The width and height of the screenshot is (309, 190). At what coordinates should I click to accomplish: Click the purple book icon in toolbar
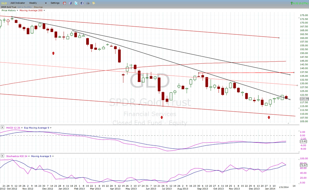(x=70, y=3)
